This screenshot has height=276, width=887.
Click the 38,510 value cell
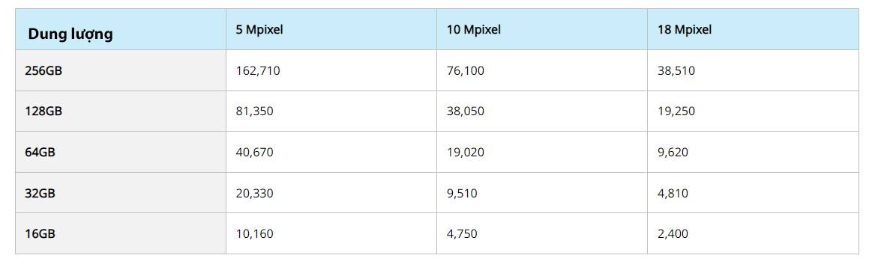(753, 70)
